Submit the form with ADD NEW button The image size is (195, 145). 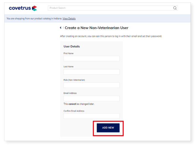coord(108,128)
